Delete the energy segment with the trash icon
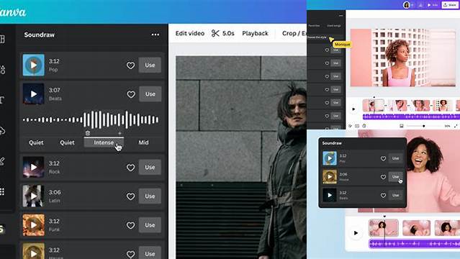Viewport: 460px width, 259px height. pos(87,133)
